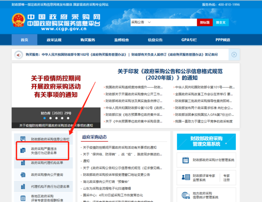
Task: Open 我国一直致力于建立公平竞争的政采制度 link
Action: 204,121
